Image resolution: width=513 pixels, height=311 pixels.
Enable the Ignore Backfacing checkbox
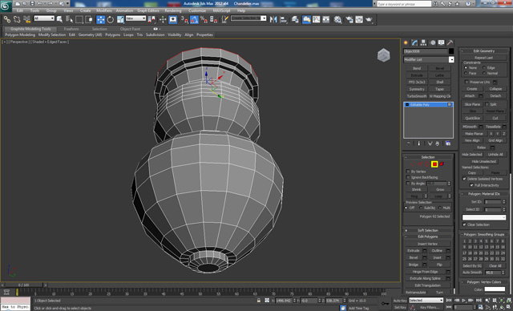tap(408, 178)
